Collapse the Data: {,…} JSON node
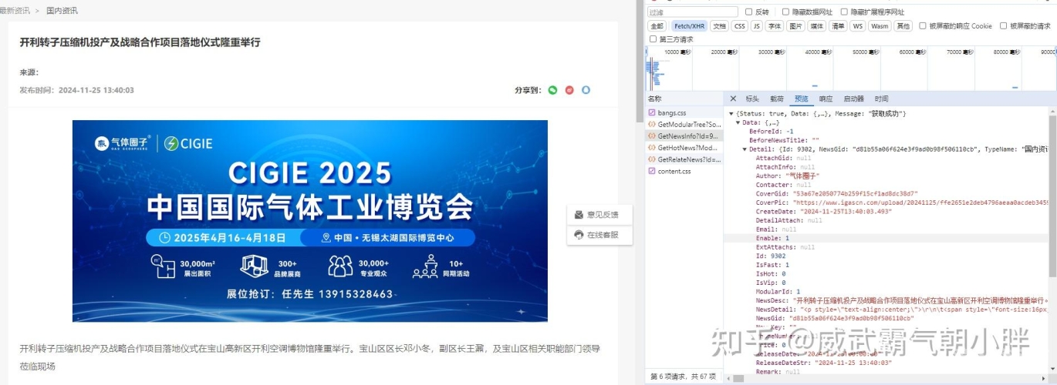Viewport: 1057px width, 385px height. point(738,122)
